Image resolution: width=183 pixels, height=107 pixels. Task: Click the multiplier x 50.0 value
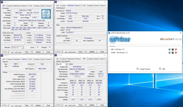tap(18, 38)
